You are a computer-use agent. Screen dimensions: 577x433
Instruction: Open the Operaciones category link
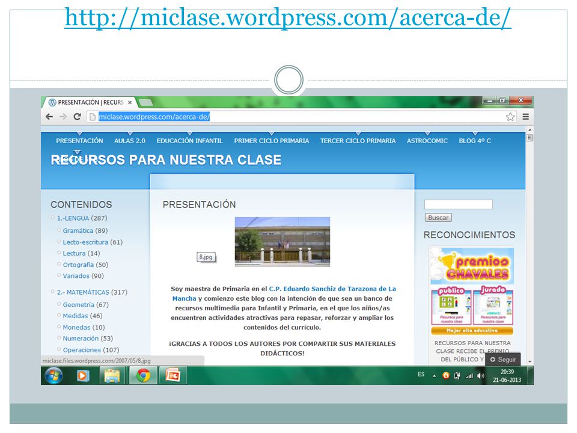click(82, 350)
